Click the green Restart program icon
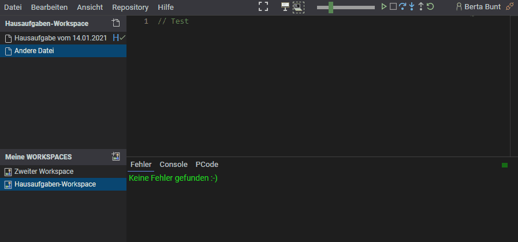518x242 pixels. click(x=430, y=7)
